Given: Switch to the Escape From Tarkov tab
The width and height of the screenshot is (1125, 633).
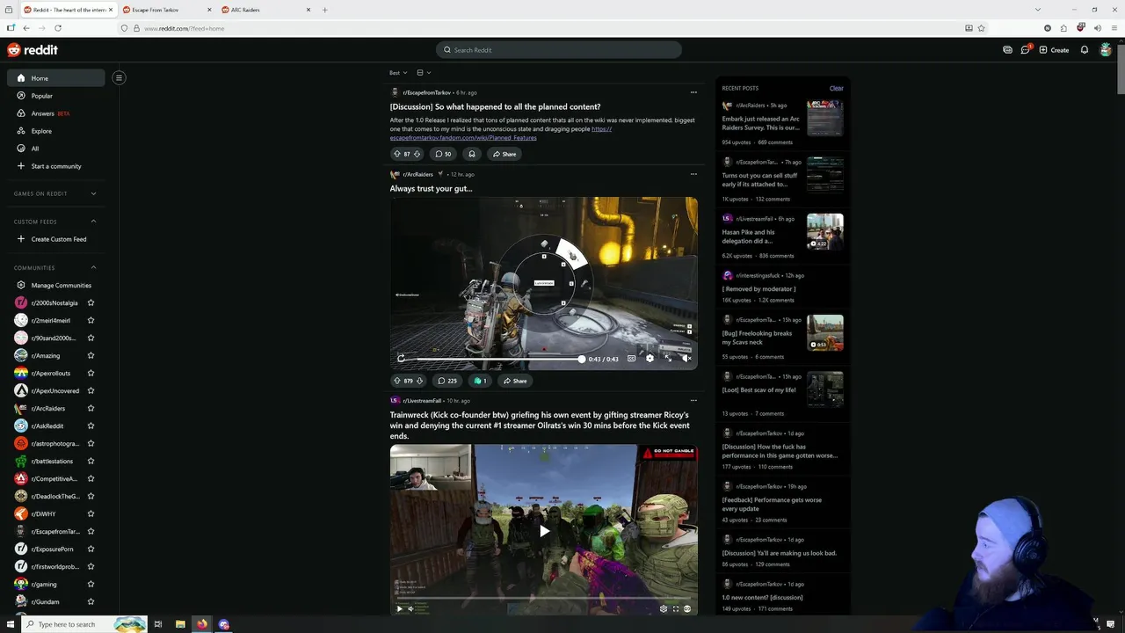Looking at the screenshot, I should click(167, 10).
